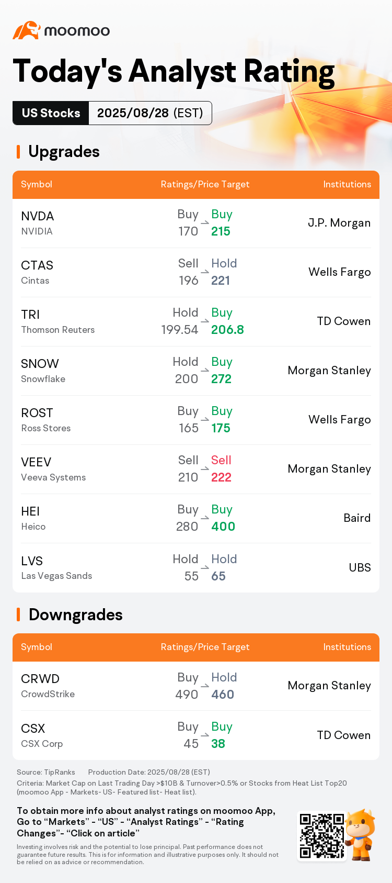Click the green 215 NVDA price target

pyautogui.click(x=221, y=231)
